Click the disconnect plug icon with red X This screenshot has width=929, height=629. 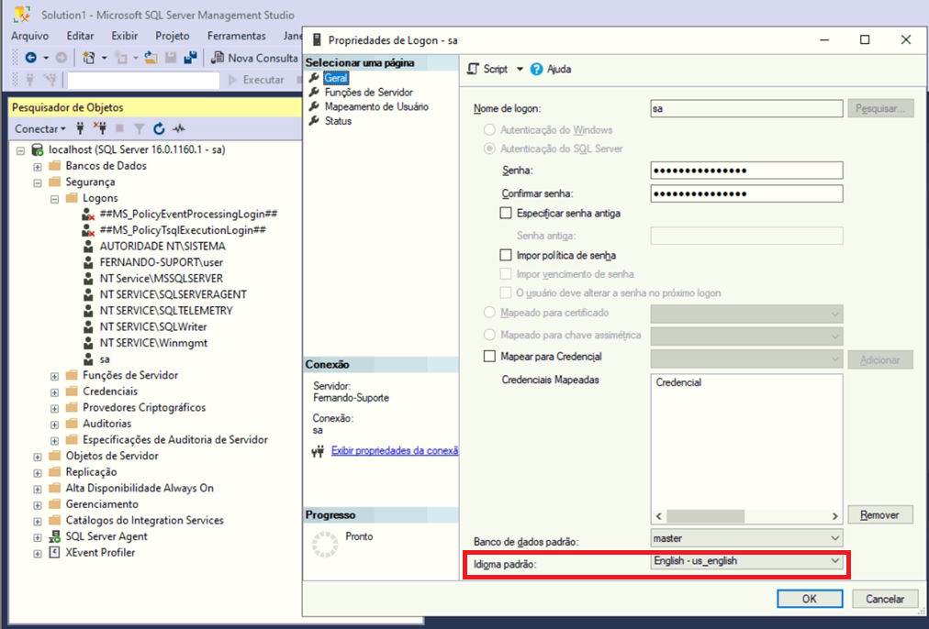tap(101, 129)
